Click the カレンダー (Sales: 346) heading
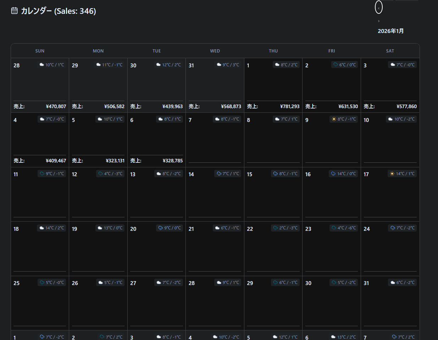The width and height of the screenshot is (438, 340). click(x=59, y=11)
